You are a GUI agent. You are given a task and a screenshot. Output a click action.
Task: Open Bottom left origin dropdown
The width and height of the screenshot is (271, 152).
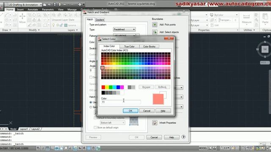[x=113, y=123]
